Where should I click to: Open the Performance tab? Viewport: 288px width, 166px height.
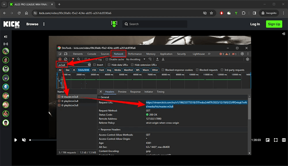(135, 54)
